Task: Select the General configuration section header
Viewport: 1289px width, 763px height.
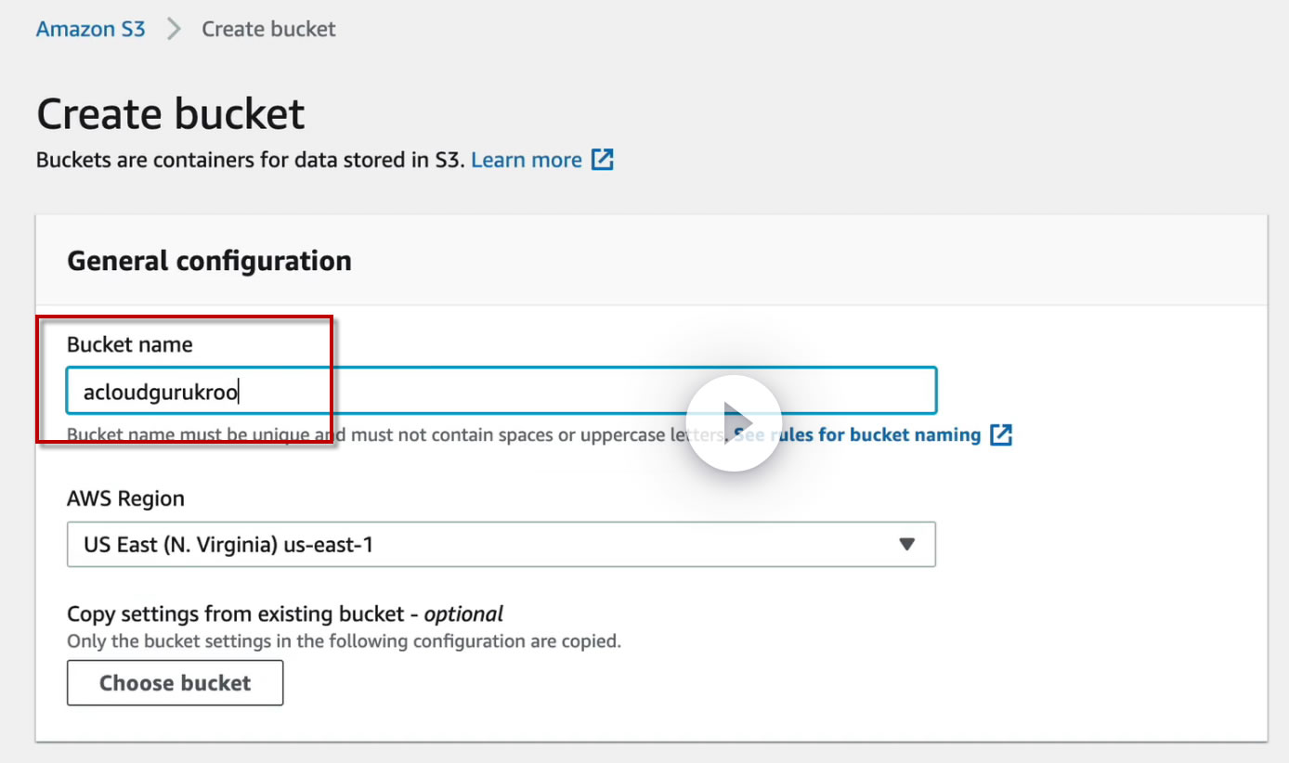Action: coord(209,261)
